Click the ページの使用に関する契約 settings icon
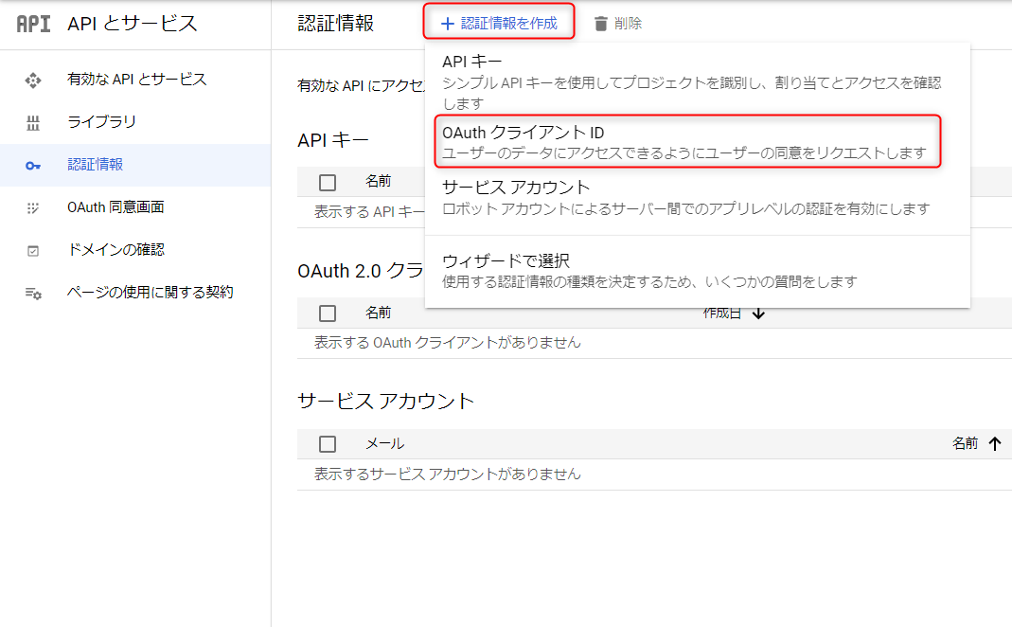1012x627 pixels. (33, 294)
